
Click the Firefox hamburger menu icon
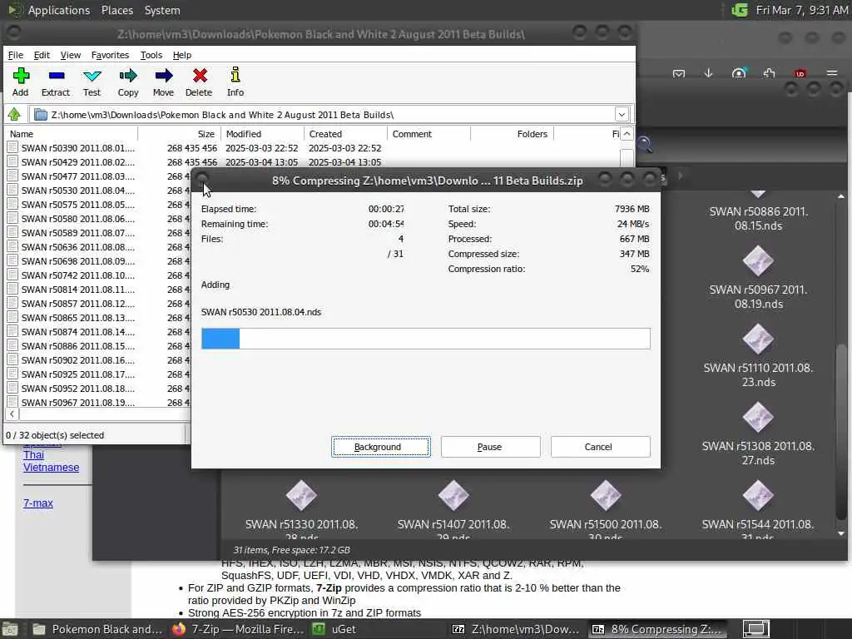(x=832, y=73)
